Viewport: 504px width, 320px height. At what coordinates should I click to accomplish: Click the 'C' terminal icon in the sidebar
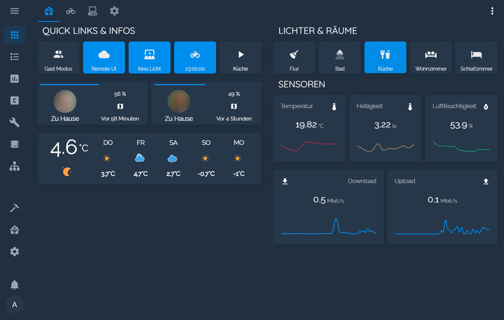pyautogui.click(x=15, y=100)
